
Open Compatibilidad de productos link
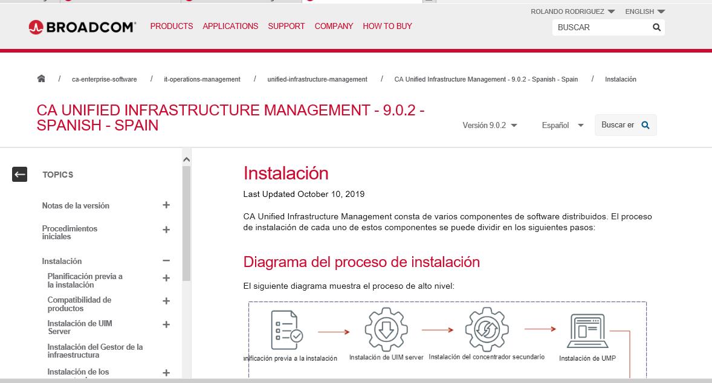(79, 304)
